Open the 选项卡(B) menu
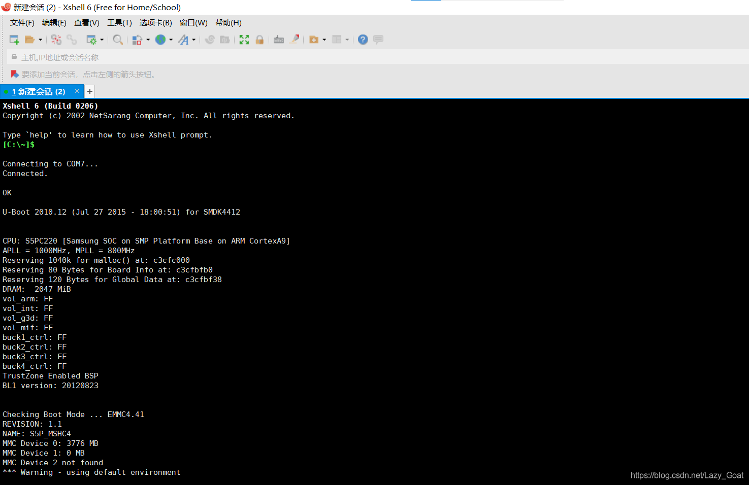Screen dimensions: 749x485 [156, 23]
